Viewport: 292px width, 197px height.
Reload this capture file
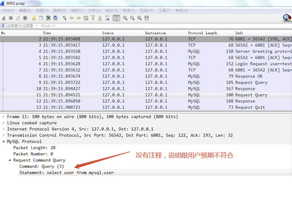(x=55, y=18)
